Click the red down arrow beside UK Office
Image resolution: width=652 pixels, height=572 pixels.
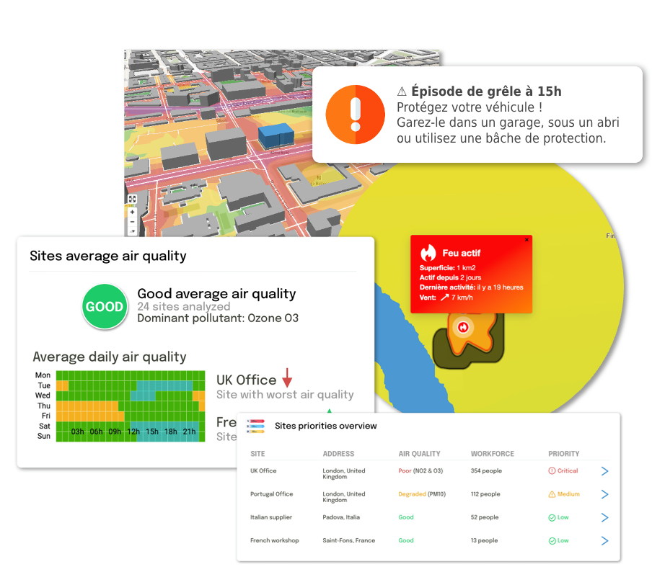[287, 377]
